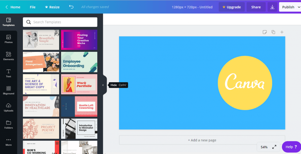
Task: Click the undo arrow icon
Action: (71, 7)
